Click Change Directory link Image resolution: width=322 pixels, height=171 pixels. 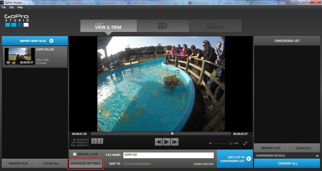point(203,164)
